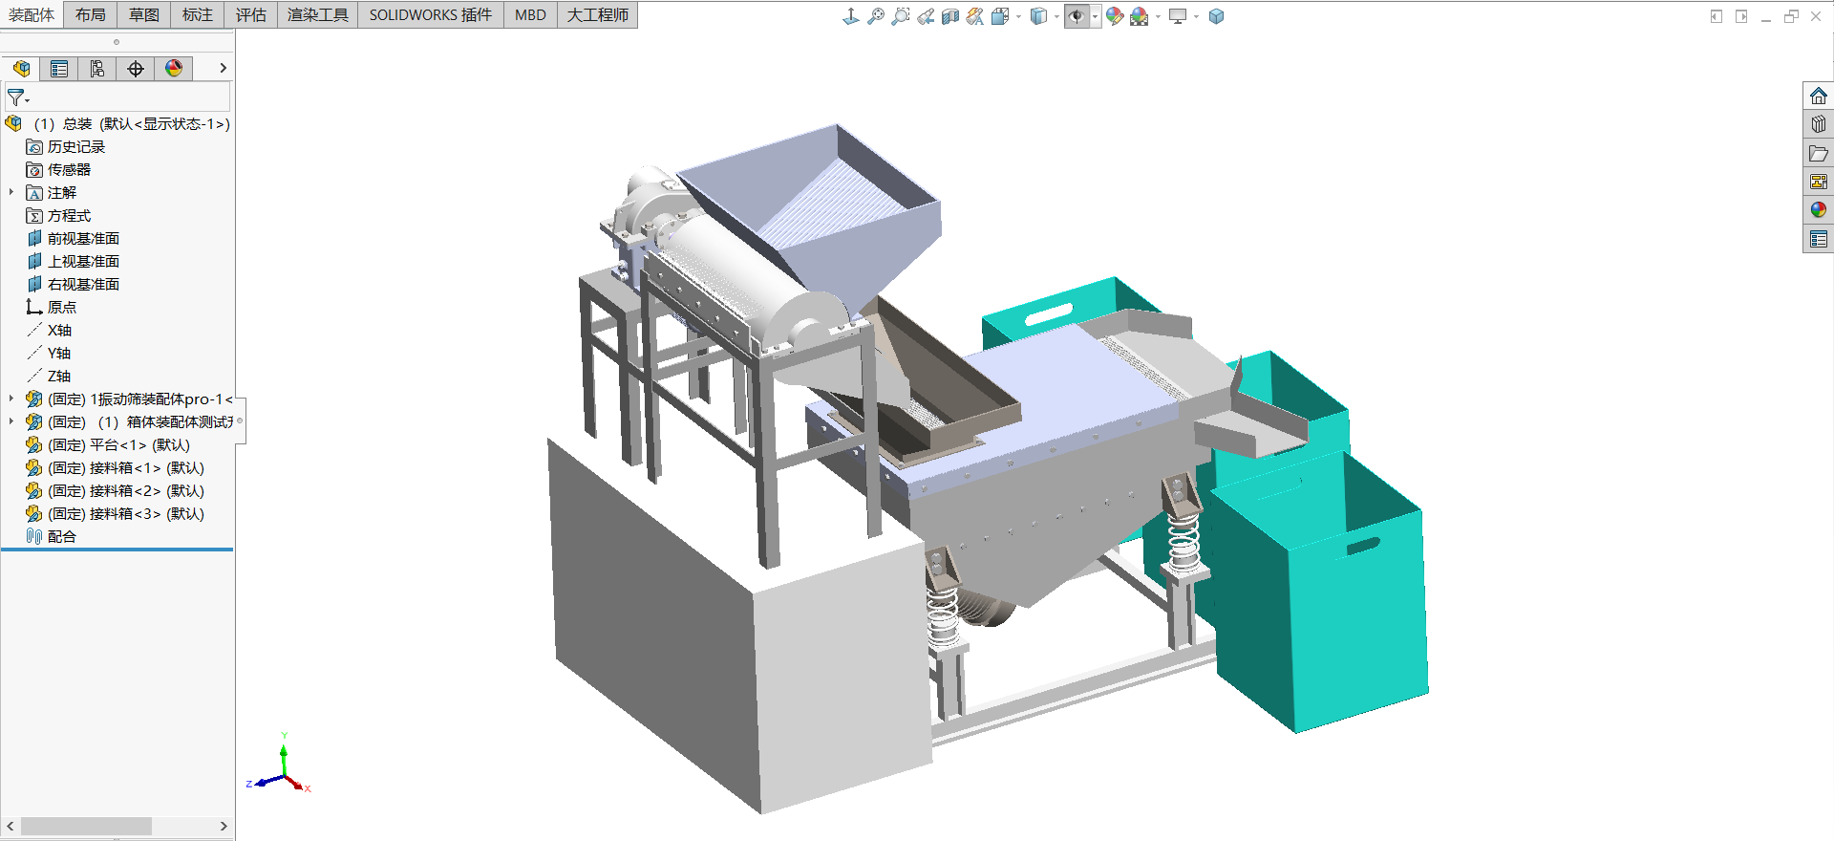Open SOLIDWORKS Resources home in task pane

tap(1818, 96)
